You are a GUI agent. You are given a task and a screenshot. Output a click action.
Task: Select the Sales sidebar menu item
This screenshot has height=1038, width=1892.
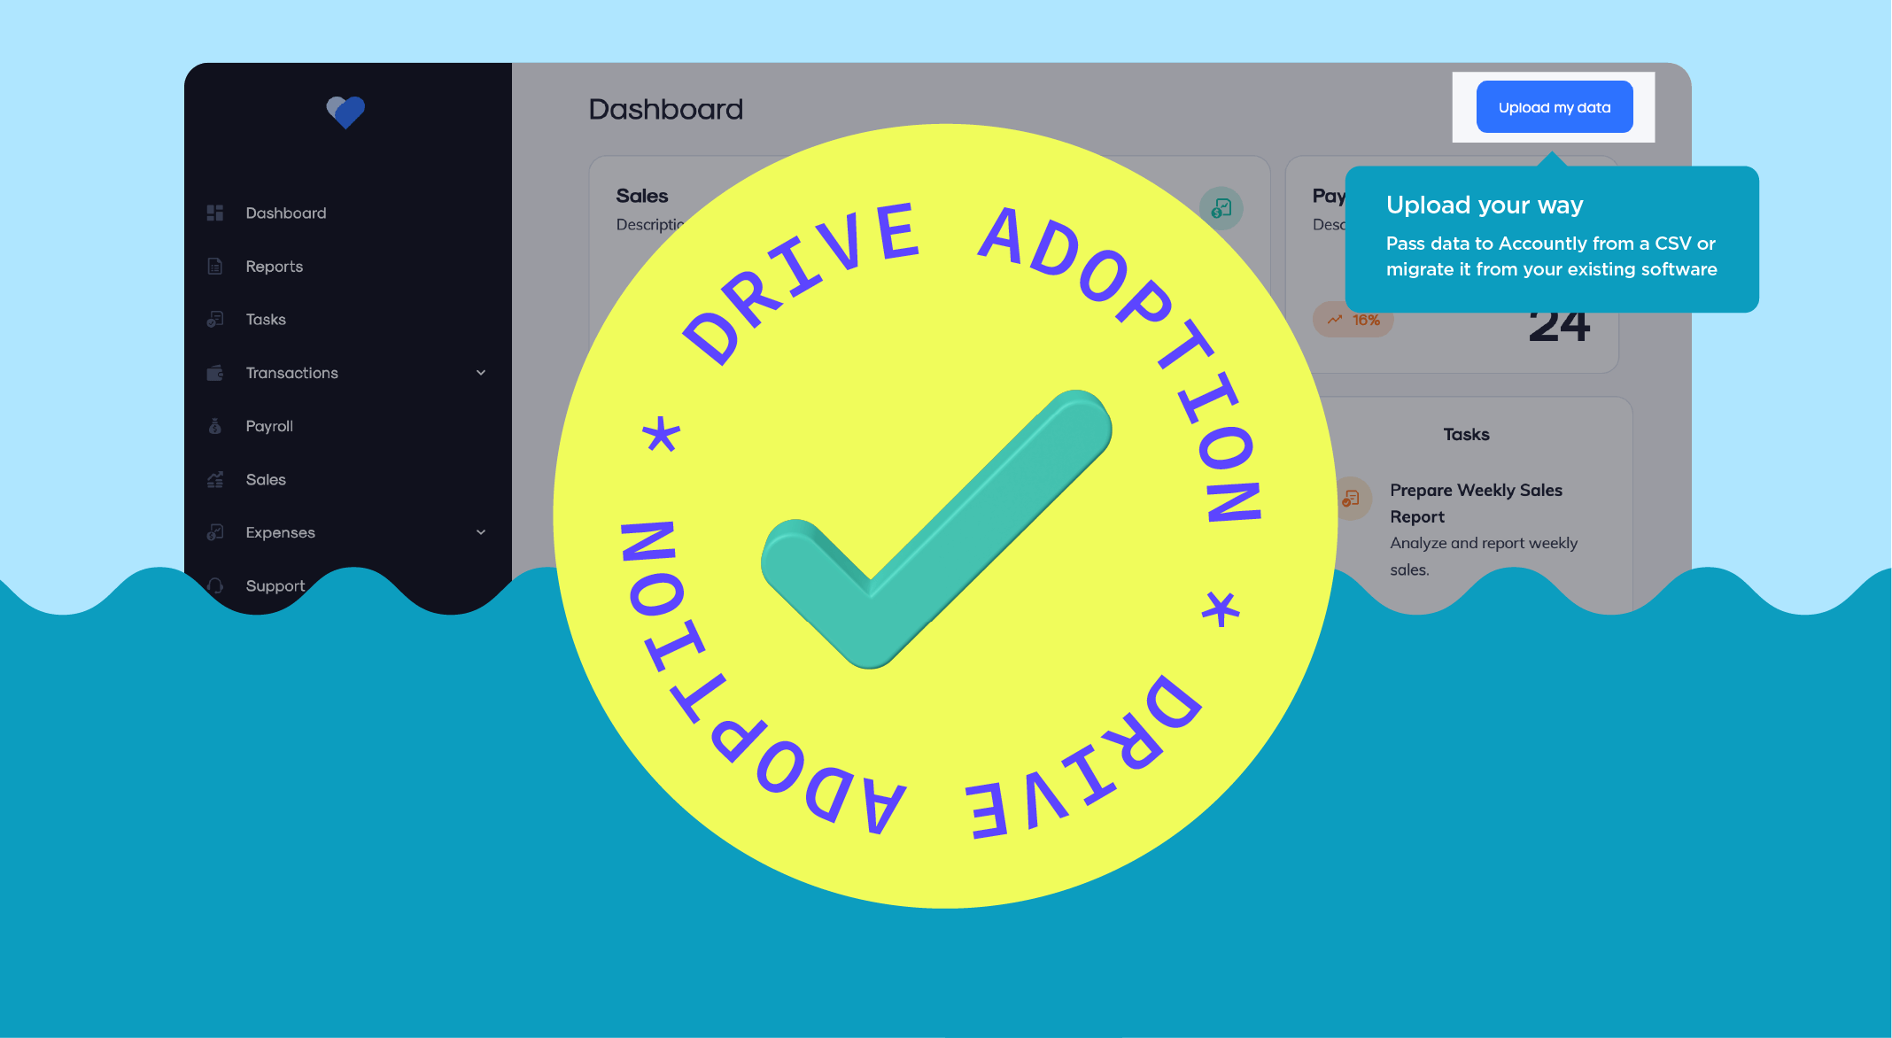pos(266,479)
